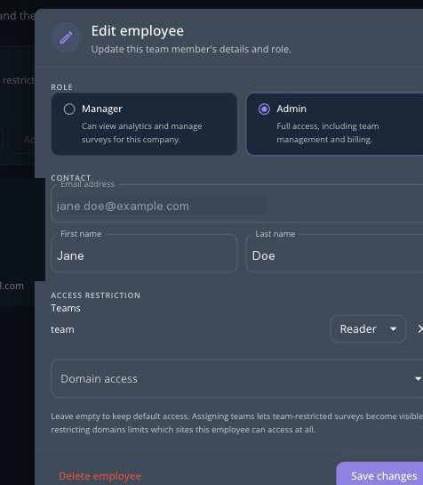Click the pencil edit icon in header

click(66, 37)
